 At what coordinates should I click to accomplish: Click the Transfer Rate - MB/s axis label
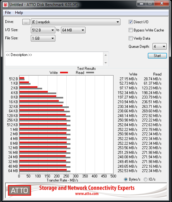62,180
